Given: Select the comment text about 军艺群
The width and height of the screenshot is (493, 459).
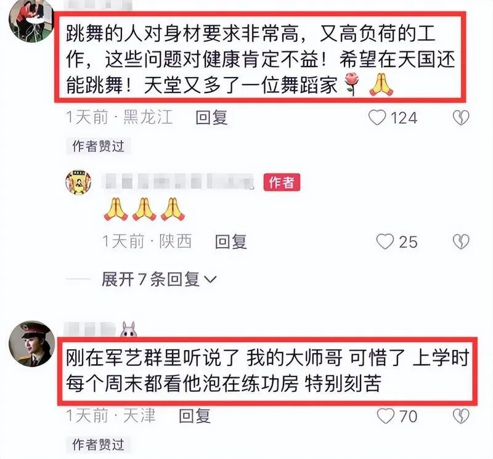Looking at the screenshot, I should (267, 371).
